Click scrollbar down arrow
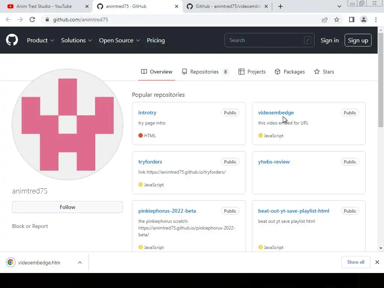This screenshot has height=288, width=384. coord(381,248)
